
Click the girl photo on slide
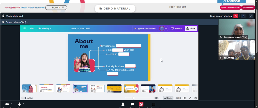pos(84,62)
